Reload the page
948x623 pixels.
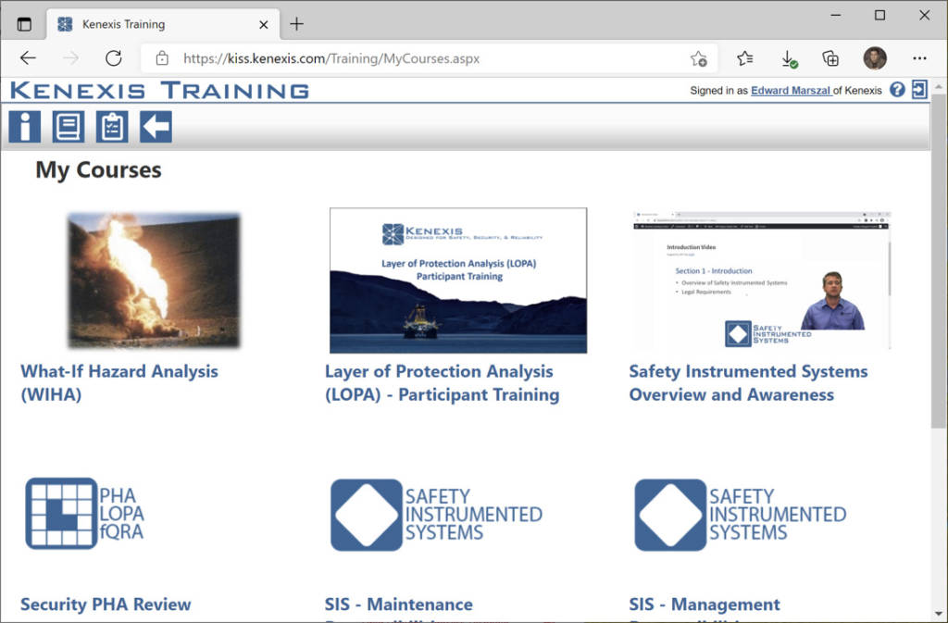pos(113,57)
